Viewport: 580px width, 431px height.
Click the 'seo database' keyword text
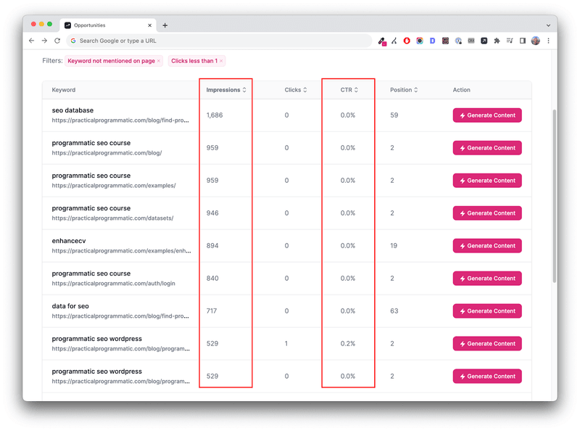point(72,110)
